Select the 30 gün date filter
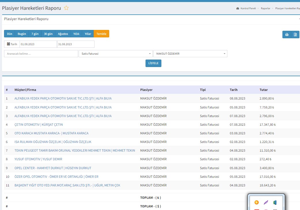The image size is (300, 210). pyautogui.click(x=48, y=34)
